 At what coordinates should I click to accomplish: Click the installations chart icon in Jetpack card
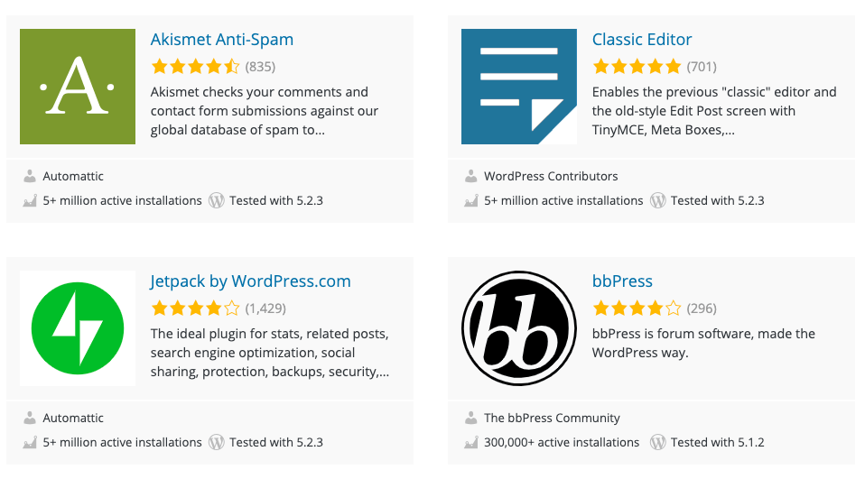30,442
